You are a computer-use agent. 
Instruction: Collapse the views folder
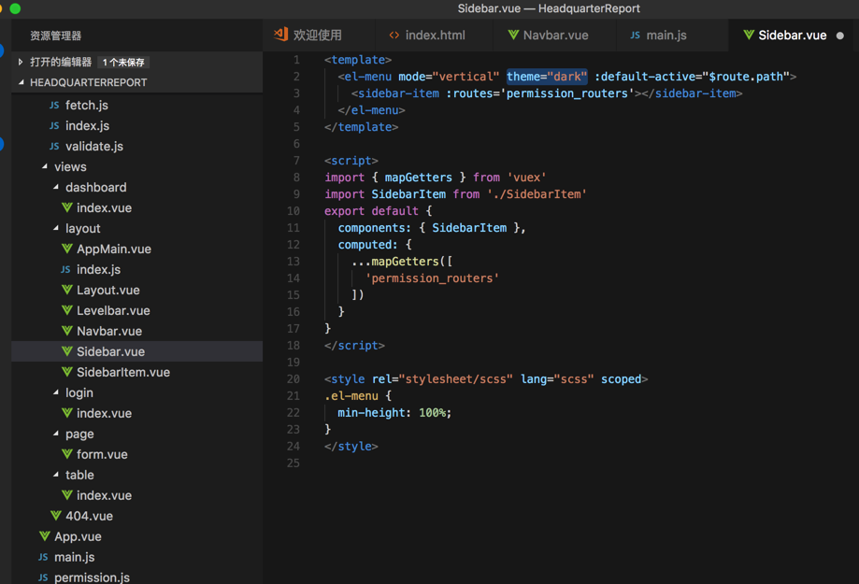click(45, 167)
